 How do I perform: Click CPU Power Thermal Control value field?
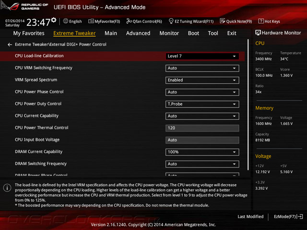(x=202, y=128)
